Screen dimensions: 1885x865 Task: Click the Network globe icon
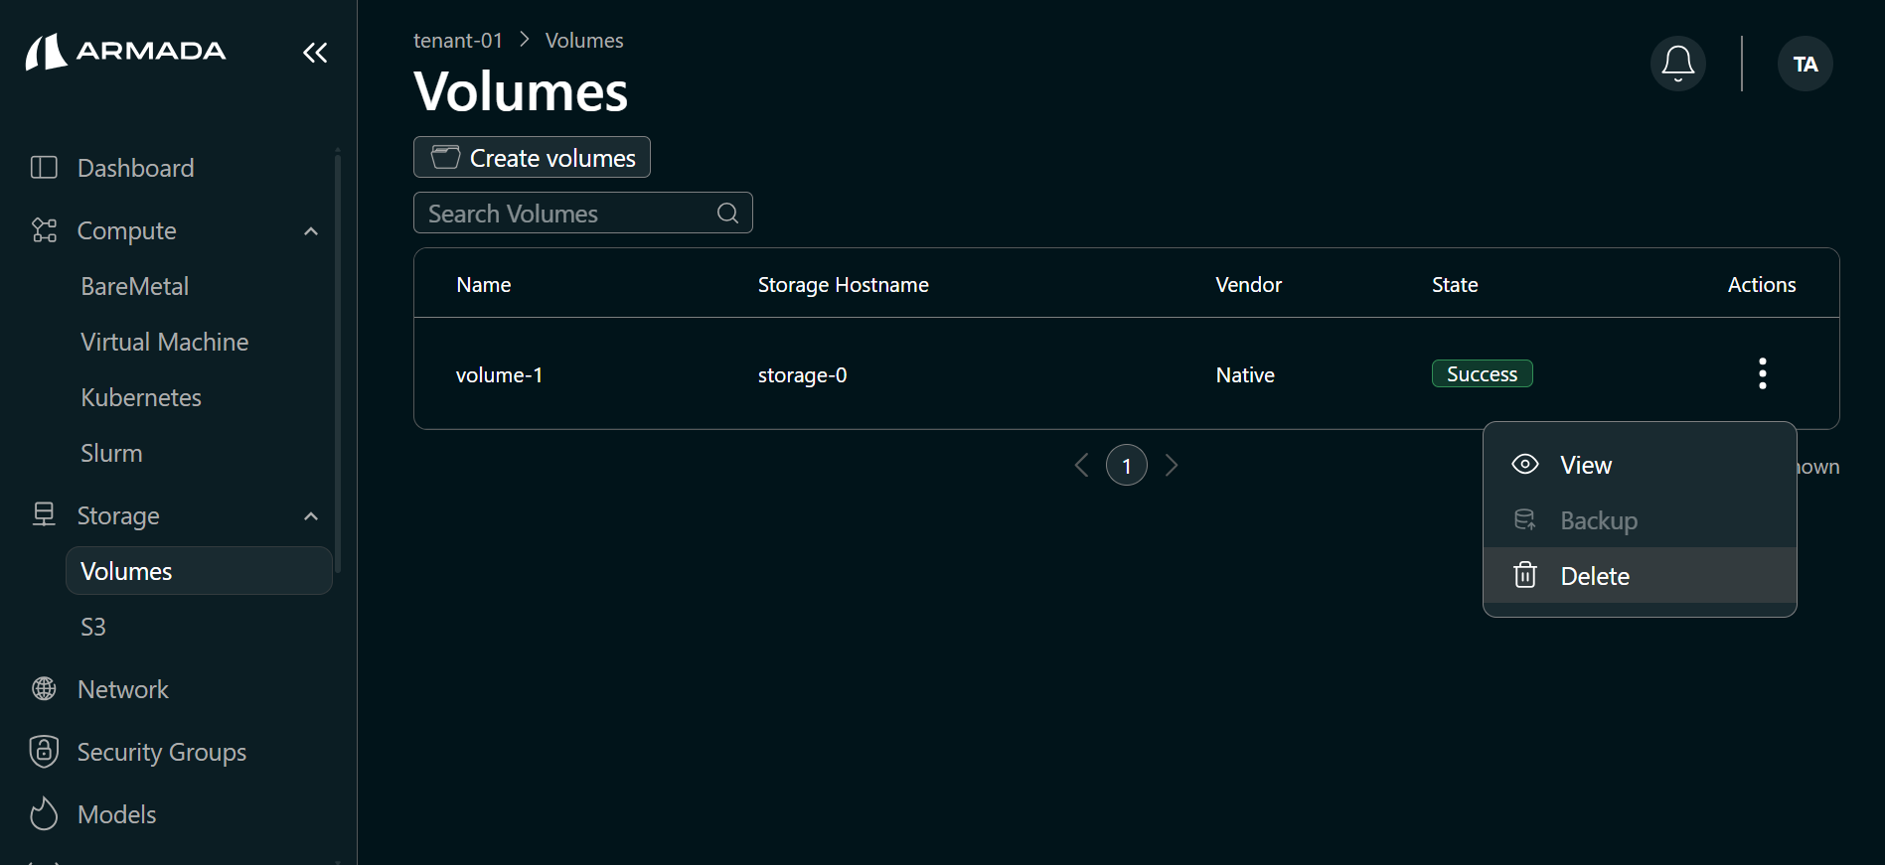44,688
